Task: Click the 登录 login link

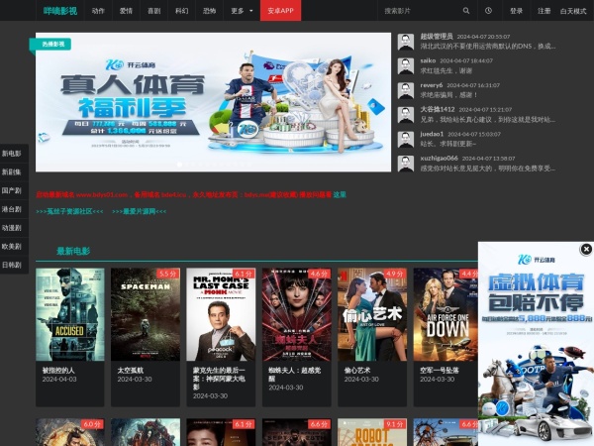Action: pos(516,11)
